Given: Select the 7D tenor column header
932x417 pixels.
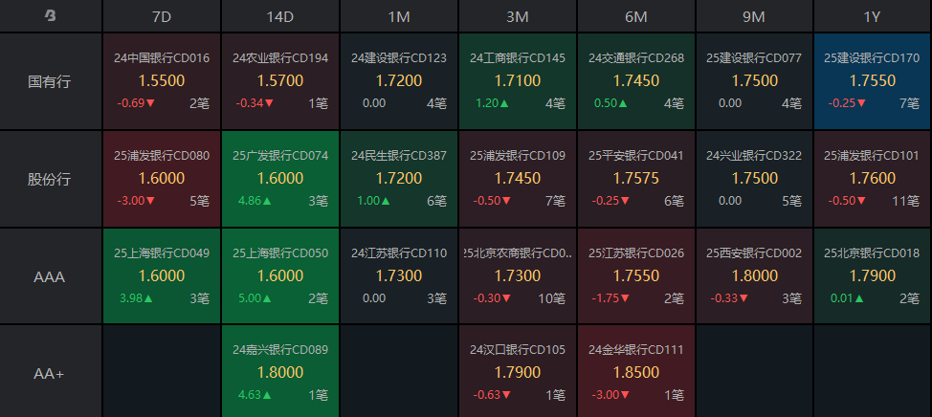Looking at the screenshot, I should pos(162,16).
